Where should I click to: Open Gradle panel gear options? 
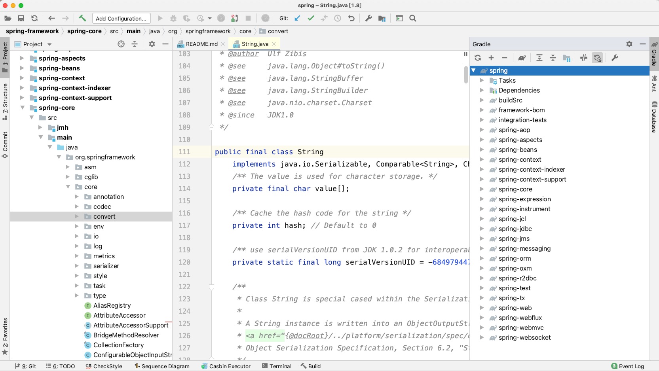tap(629, 44)
